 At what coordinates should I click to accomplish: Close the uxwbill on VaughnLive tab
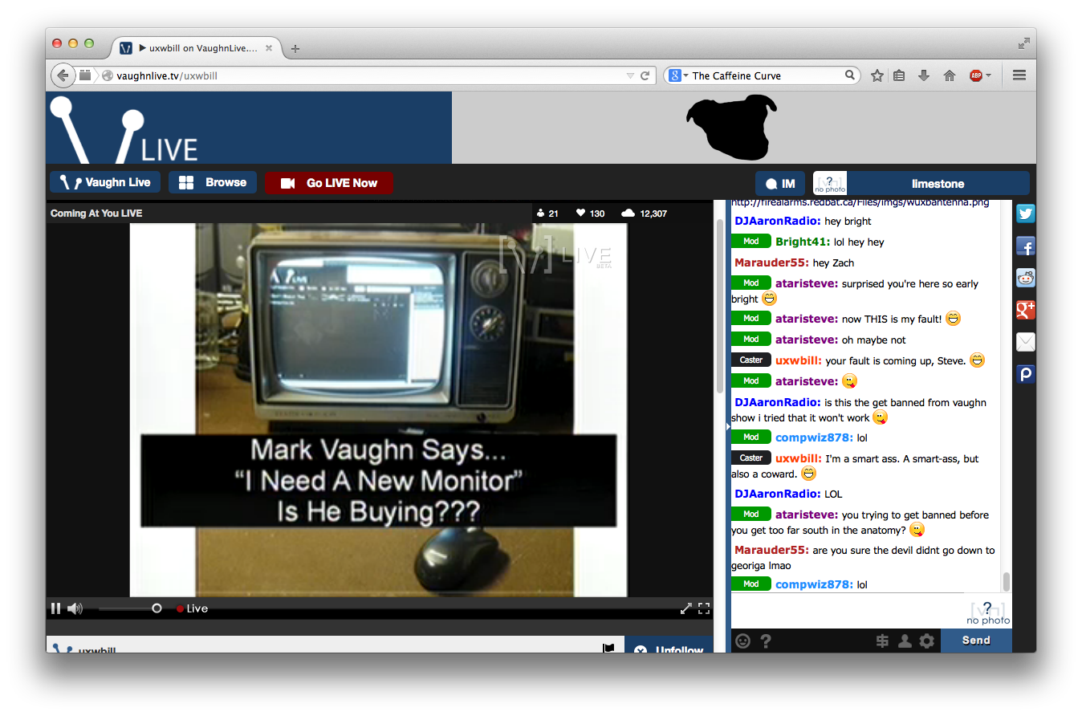tap(269, 48)
